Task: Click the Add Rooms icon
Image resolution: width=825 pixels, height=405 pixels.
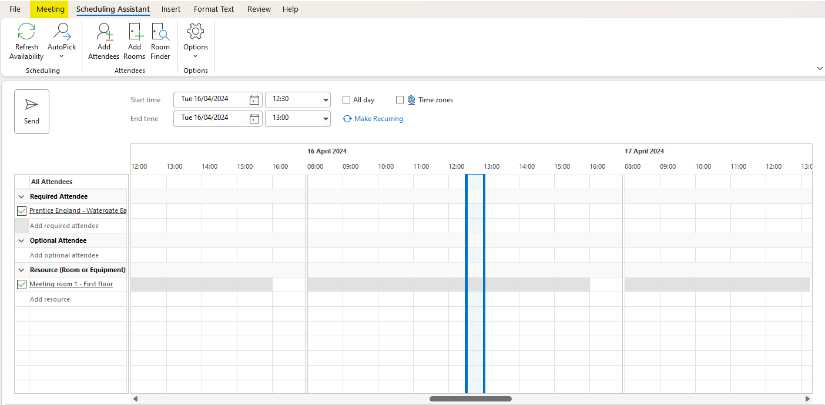Action: pos(135,32)
